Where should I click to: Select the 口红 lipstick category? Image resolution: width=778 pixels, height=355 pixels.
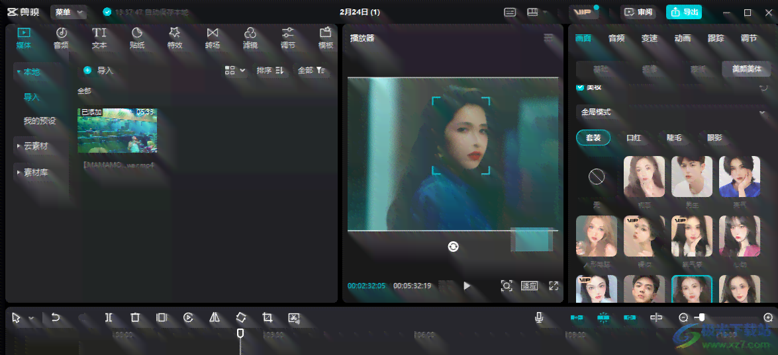[634, 138]
